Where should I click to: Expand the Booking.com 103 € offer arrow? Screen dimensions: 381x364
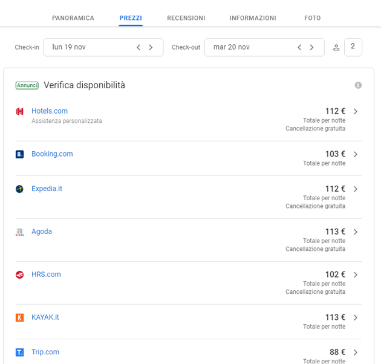click(356, 154)
